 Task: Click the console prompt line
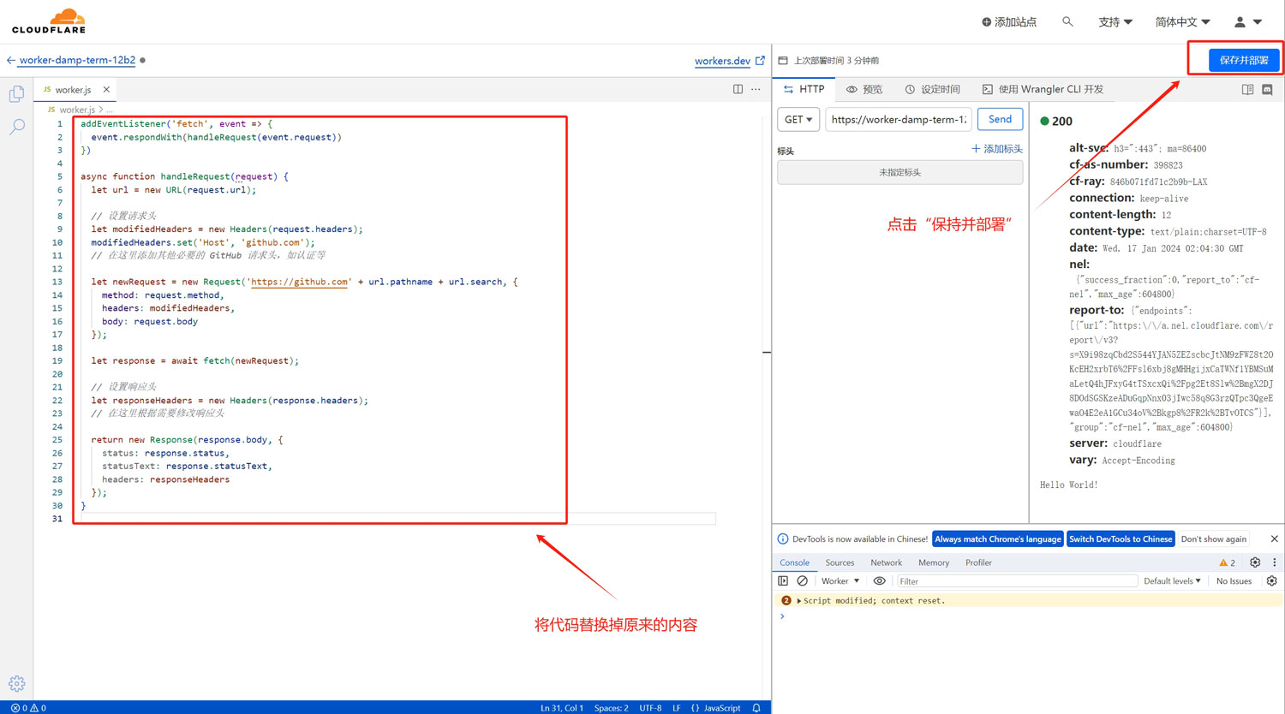click(1028, 616)
